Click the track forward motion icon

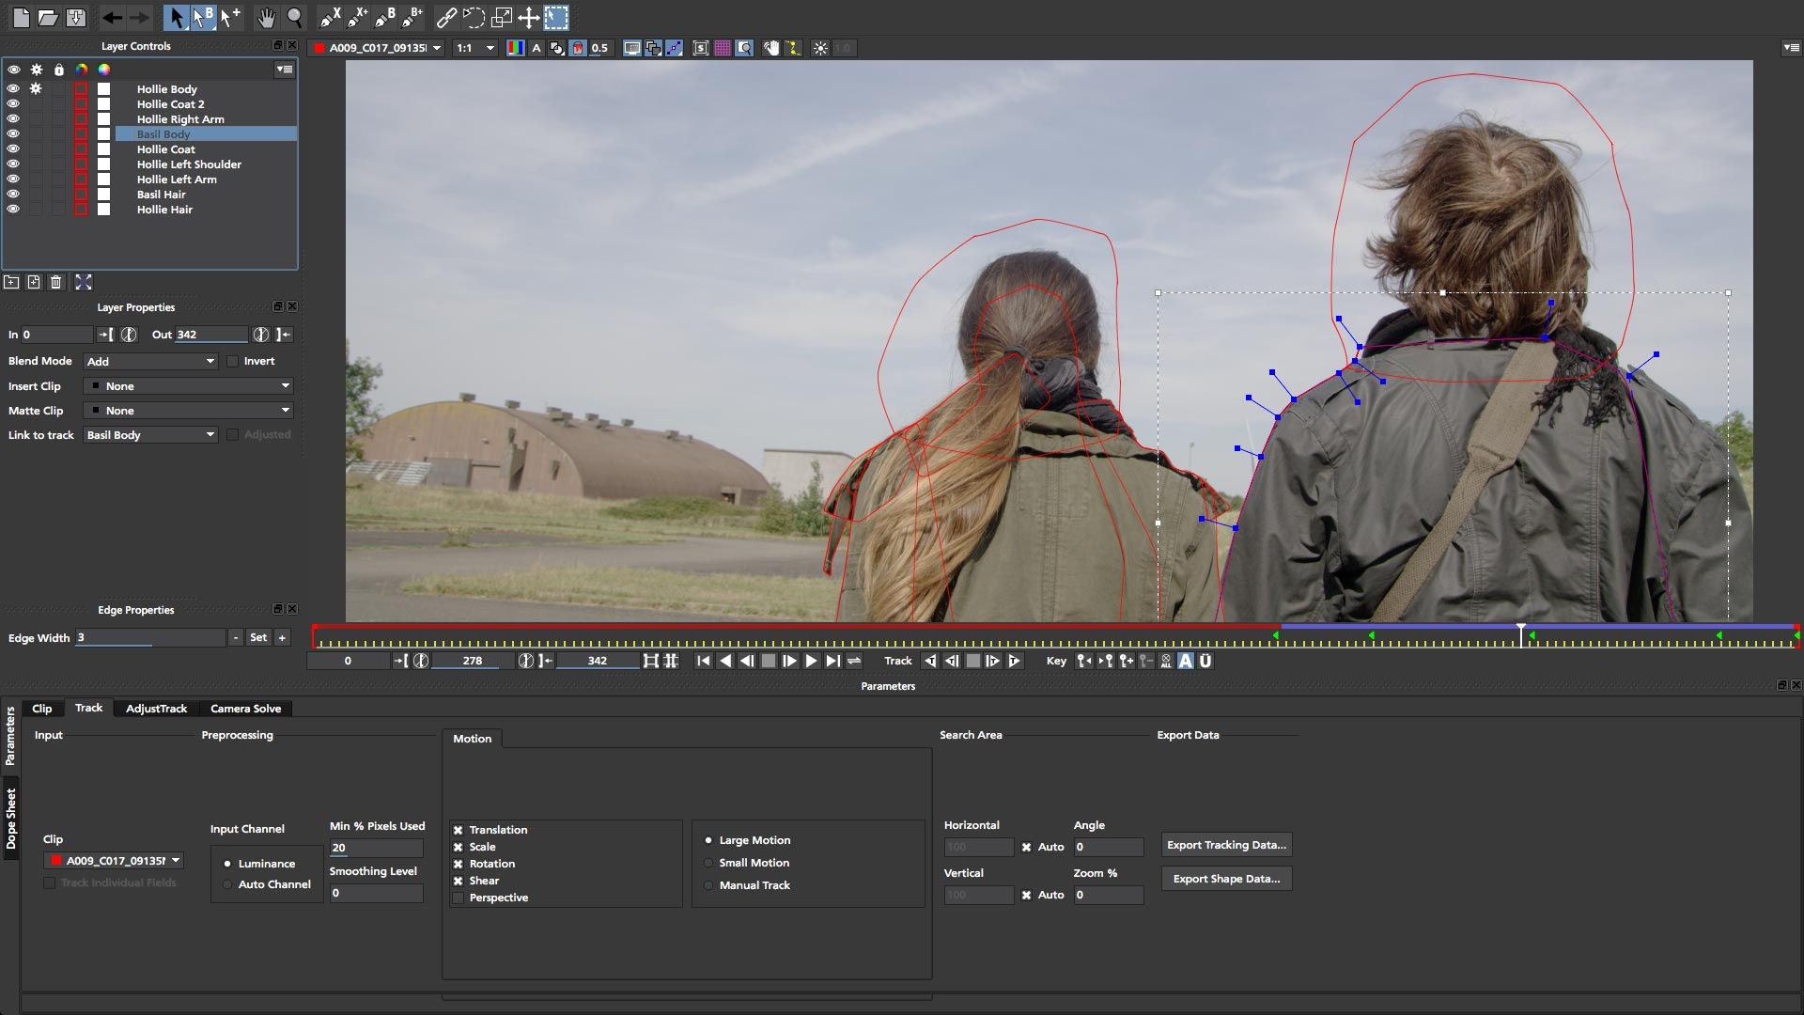(1015, 661)
